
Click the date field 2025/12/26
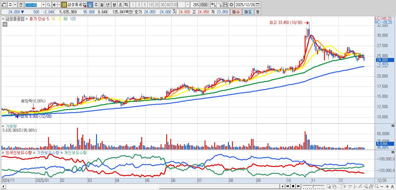click(x=245, y=5)
